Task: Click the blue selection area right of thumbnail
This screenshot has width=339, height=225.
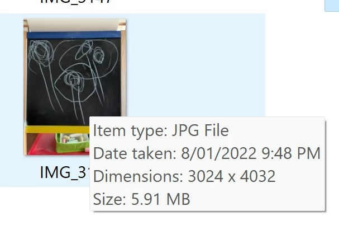Action: click(x=194, y=65)
